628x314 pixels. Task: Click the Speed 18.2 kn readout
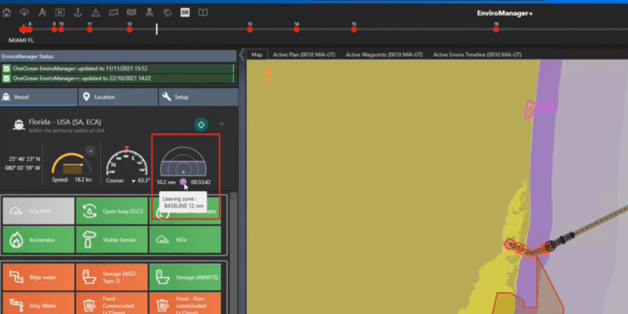tap(72, 180)
